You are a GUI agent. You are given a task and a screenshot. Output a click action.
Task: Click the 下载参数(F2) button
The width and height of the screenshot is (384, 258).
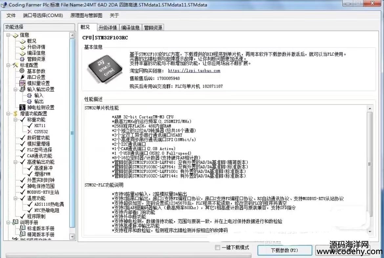tap(285, 250)
